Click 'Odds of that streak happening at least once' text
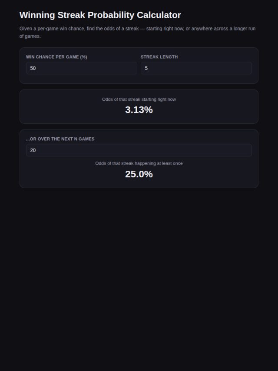Image resolution: width=278 pixels, height=371 pixels. tap(139, 163)
